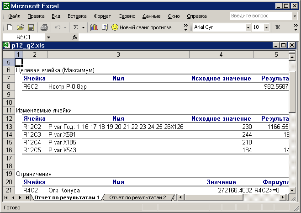Click vertical scrollbar down arrow
The height and width of the screenshot is (213, 301).
292,191
